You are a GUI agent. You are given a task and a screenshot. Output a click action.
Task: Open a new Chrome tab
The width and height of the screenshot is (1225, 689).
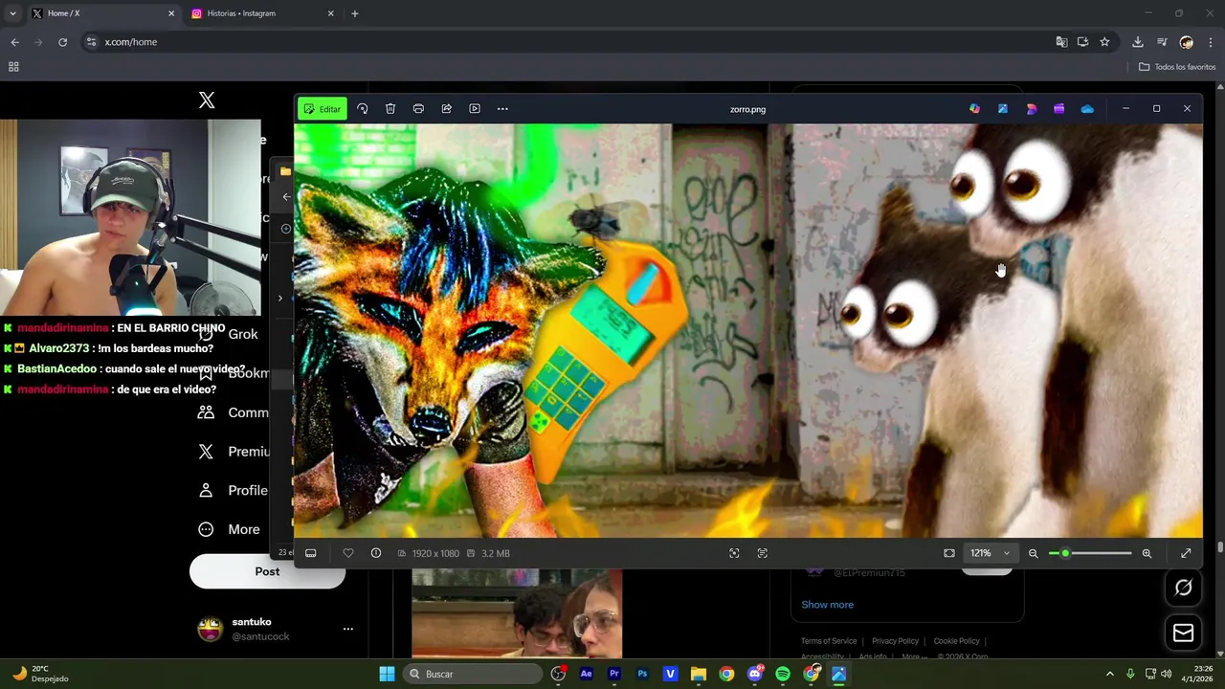pyautogui.click(x=355, y=13)
